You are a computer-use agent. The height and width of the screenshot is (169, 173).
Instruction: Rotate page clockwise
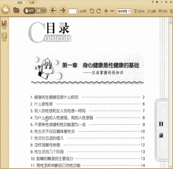tap(99, 11)
